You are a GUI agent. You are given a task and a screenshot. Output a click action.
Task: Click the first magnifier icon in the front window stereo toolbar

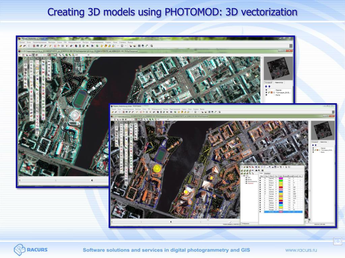pos(145,120)
